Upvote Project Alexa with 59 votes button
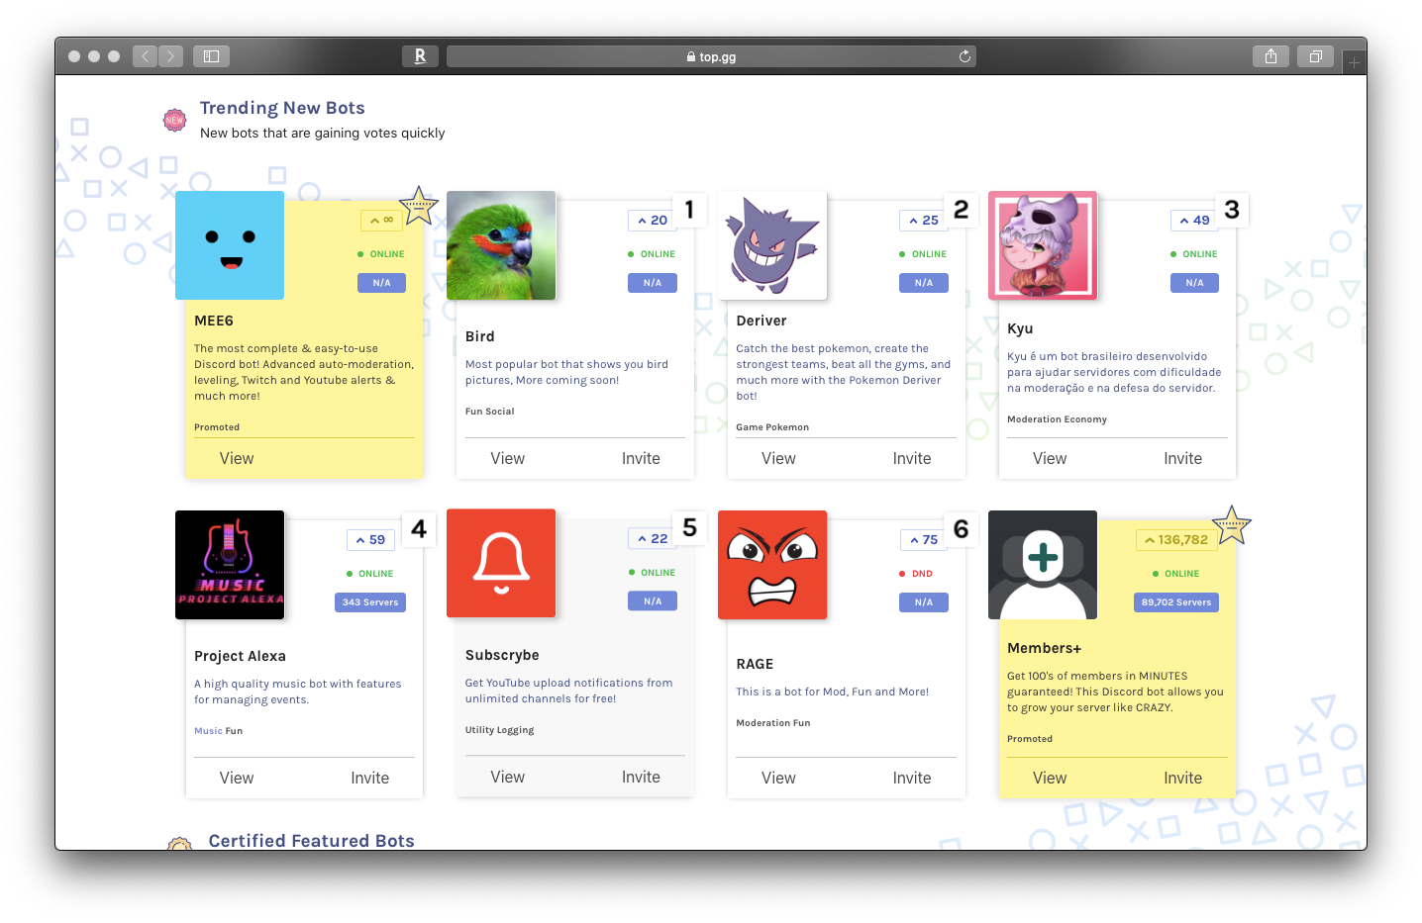 tap(371, 540)
